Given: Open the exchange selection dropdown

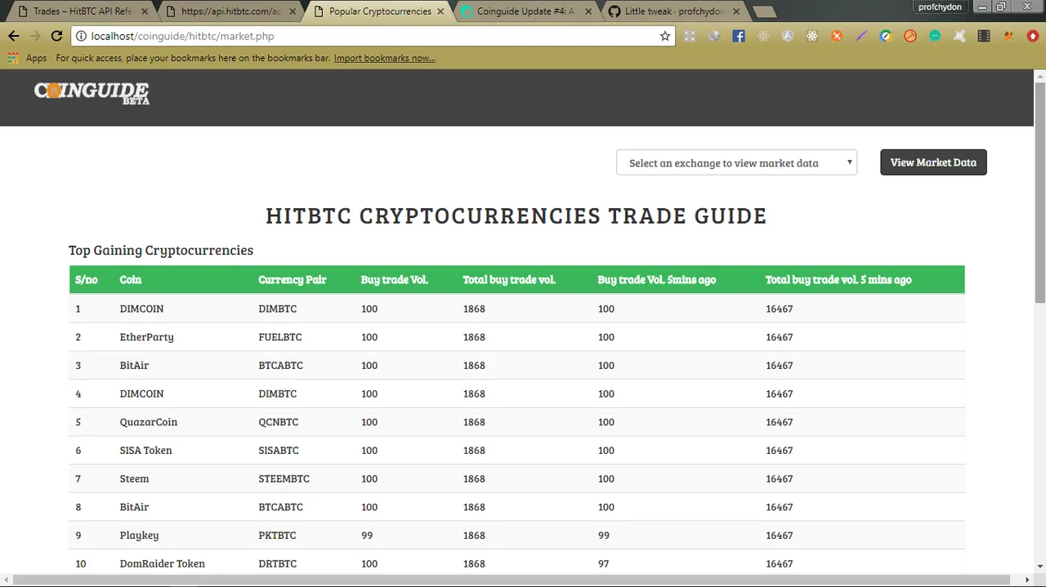Looking at the screenshot, I should [x=736, y=162].
